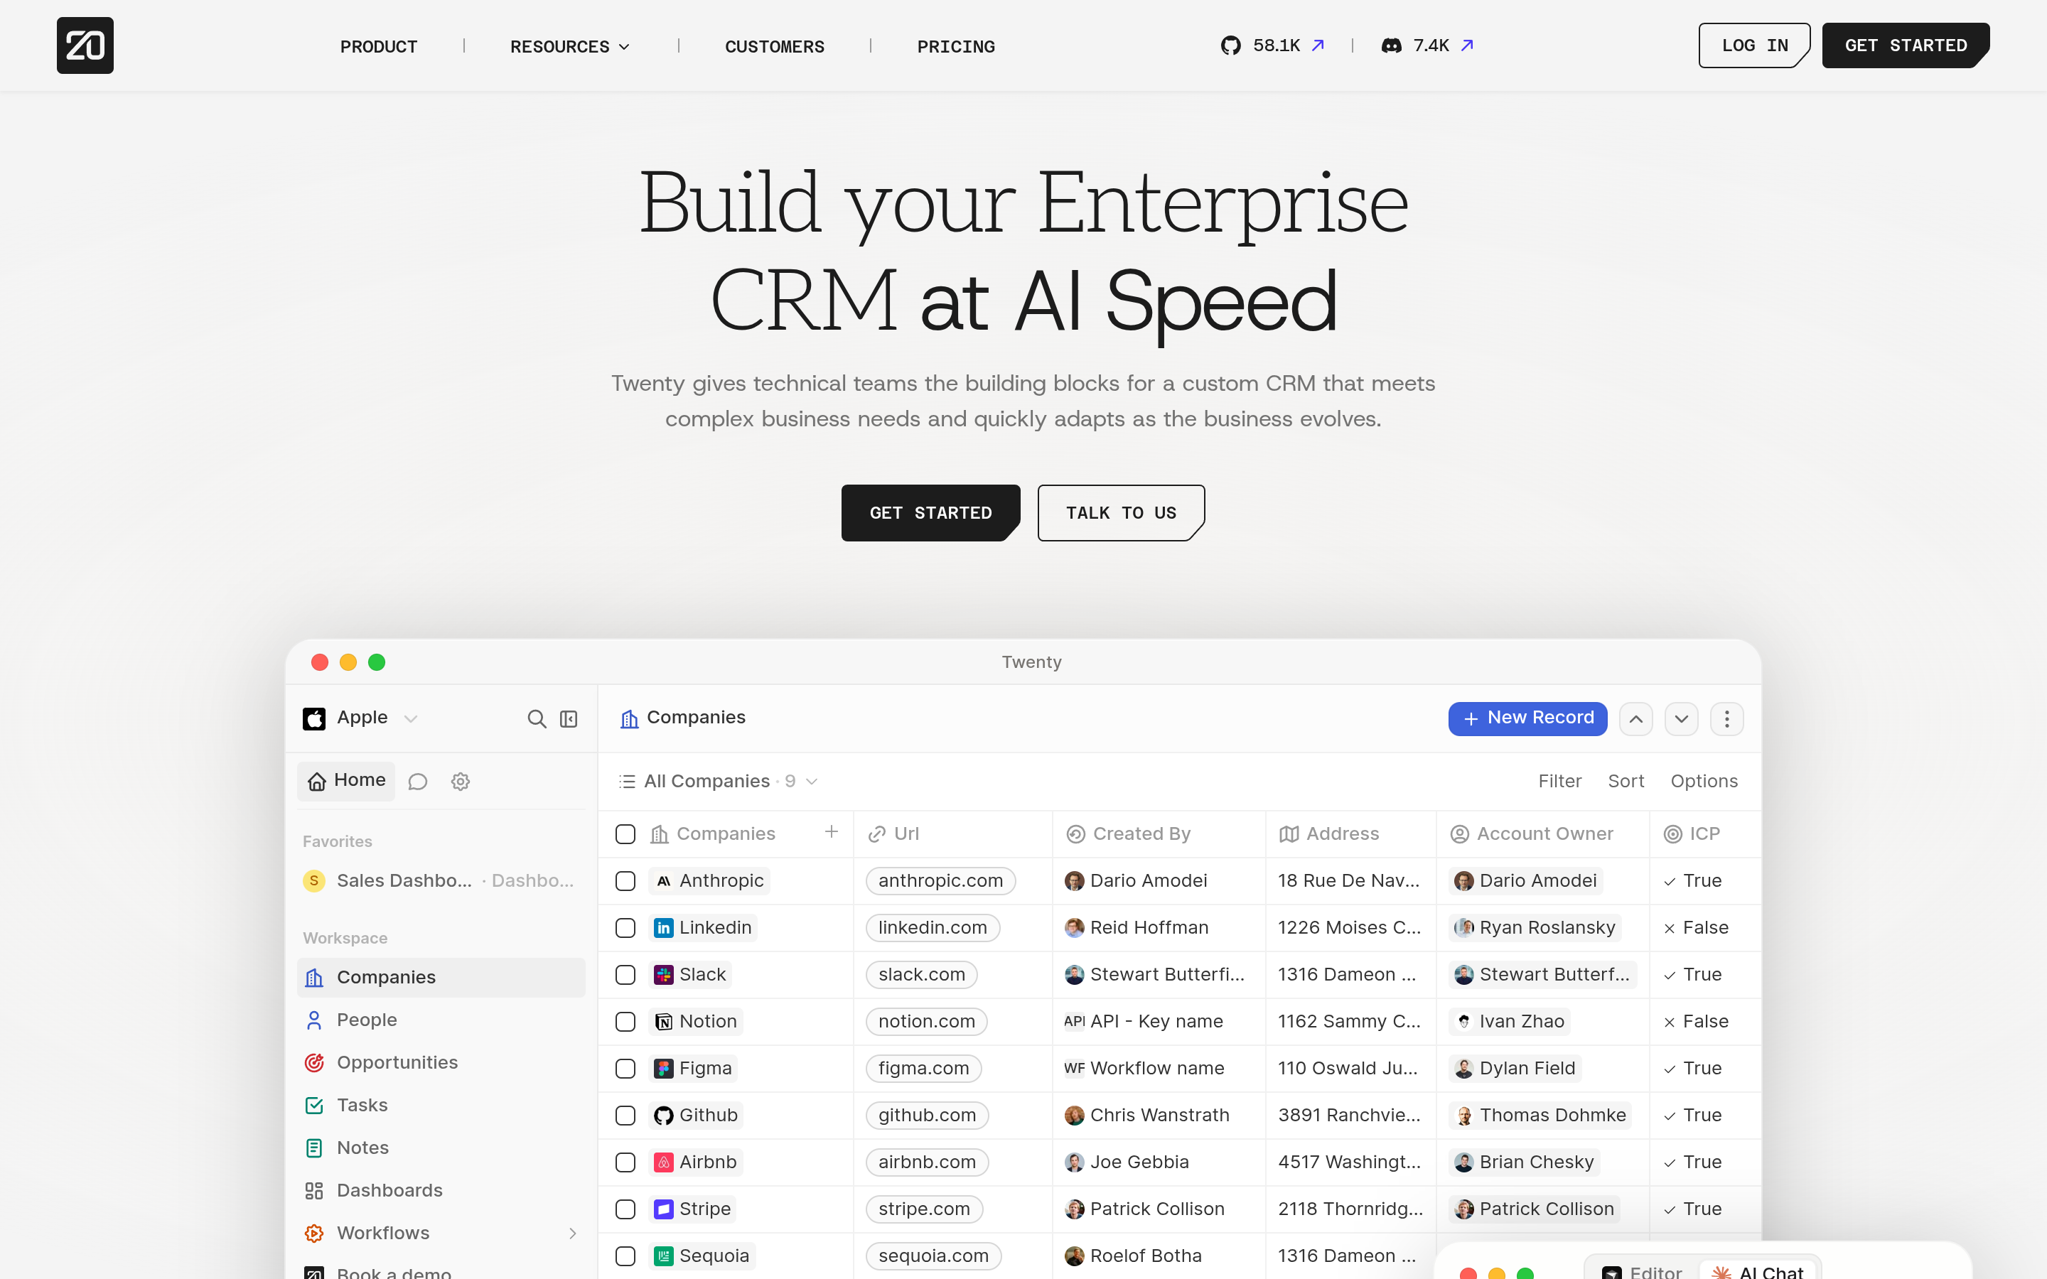2047x1279 pixels.
Task: Switch to the AI Chat tab
Action: point(1759,1270)
